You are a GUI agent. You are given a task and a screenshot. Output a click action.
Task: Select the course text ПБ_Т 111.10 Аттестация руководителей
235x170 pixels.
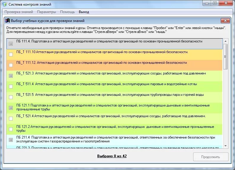(x=102, y=52)
